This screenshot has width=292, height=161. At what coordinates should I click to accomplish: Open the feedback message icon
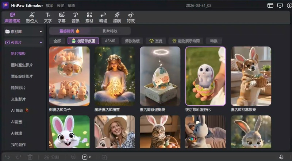click(x=280, y=5)
